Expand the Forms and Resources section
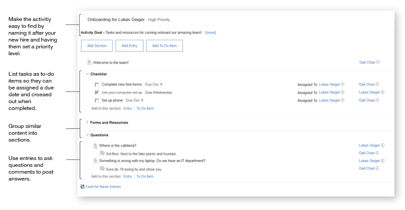The height and width of the screenshot is (210, 405). click(87, 122)
